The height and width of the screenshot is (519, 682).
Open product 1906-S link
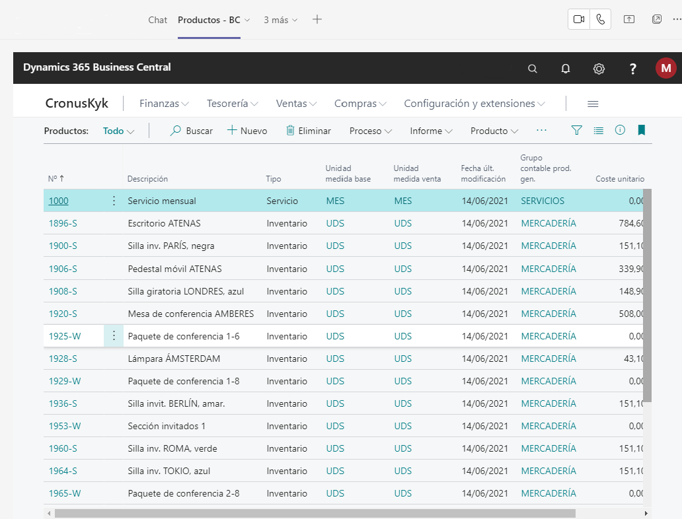(x=63, y=269)
